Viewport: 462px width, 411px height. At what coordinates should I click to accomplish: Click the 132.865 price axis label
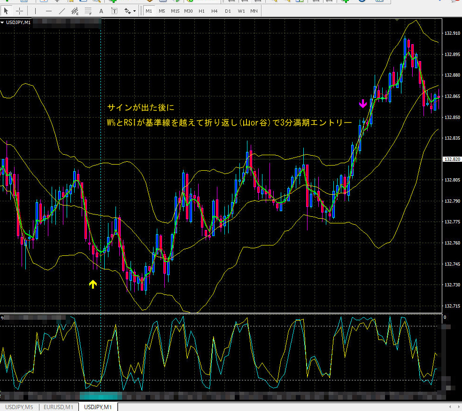[x=452, y=96]
